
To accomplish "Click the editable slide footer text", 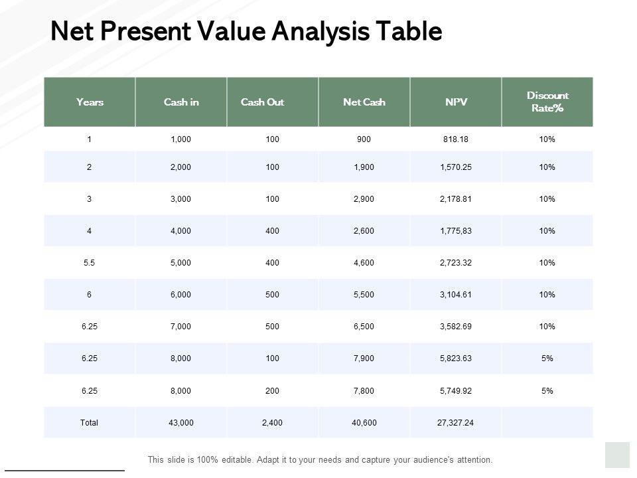I will pos(320,459).
